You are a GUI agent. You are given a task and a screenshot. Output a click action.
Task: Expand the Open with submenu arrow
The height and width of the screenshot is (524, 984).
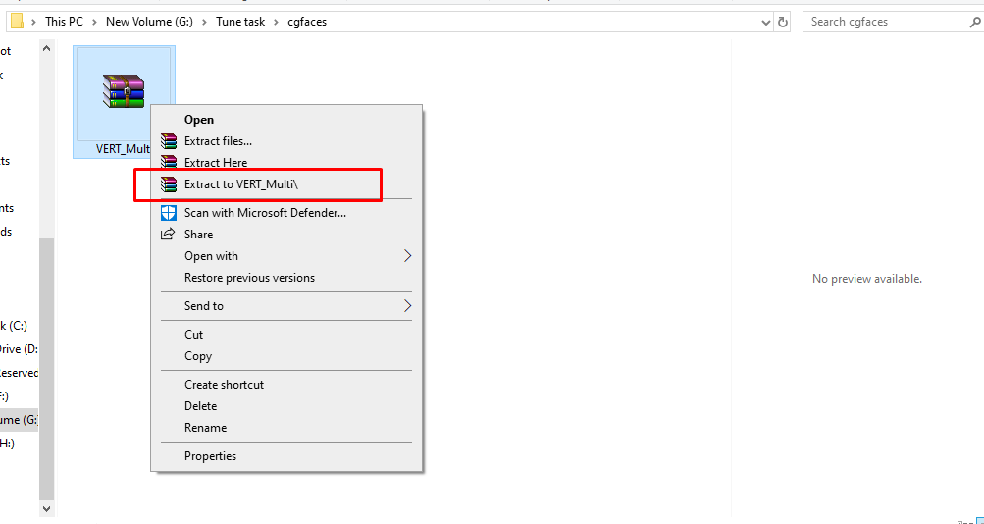(x=407, y=256)
